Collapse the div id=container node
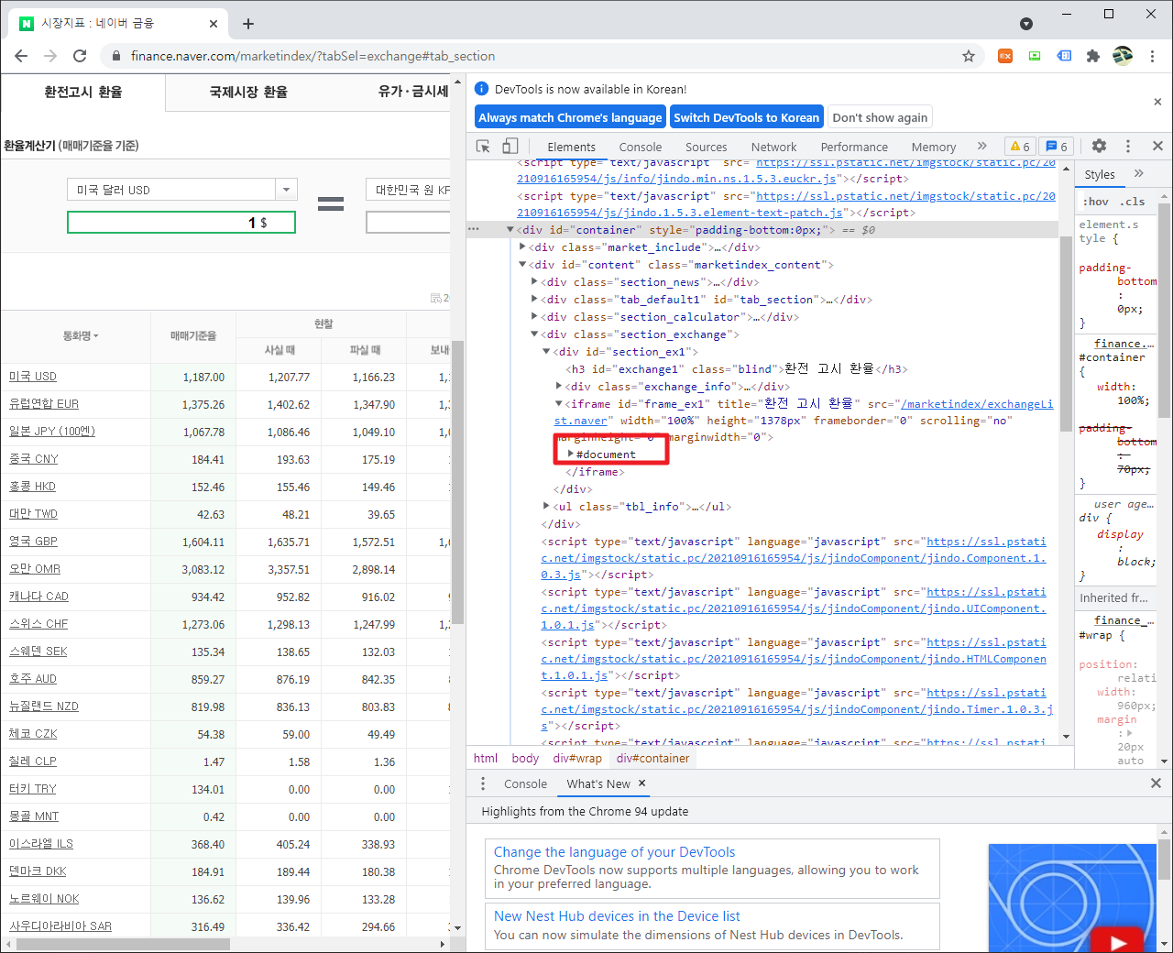The image size is (1173, 953). 510,230
